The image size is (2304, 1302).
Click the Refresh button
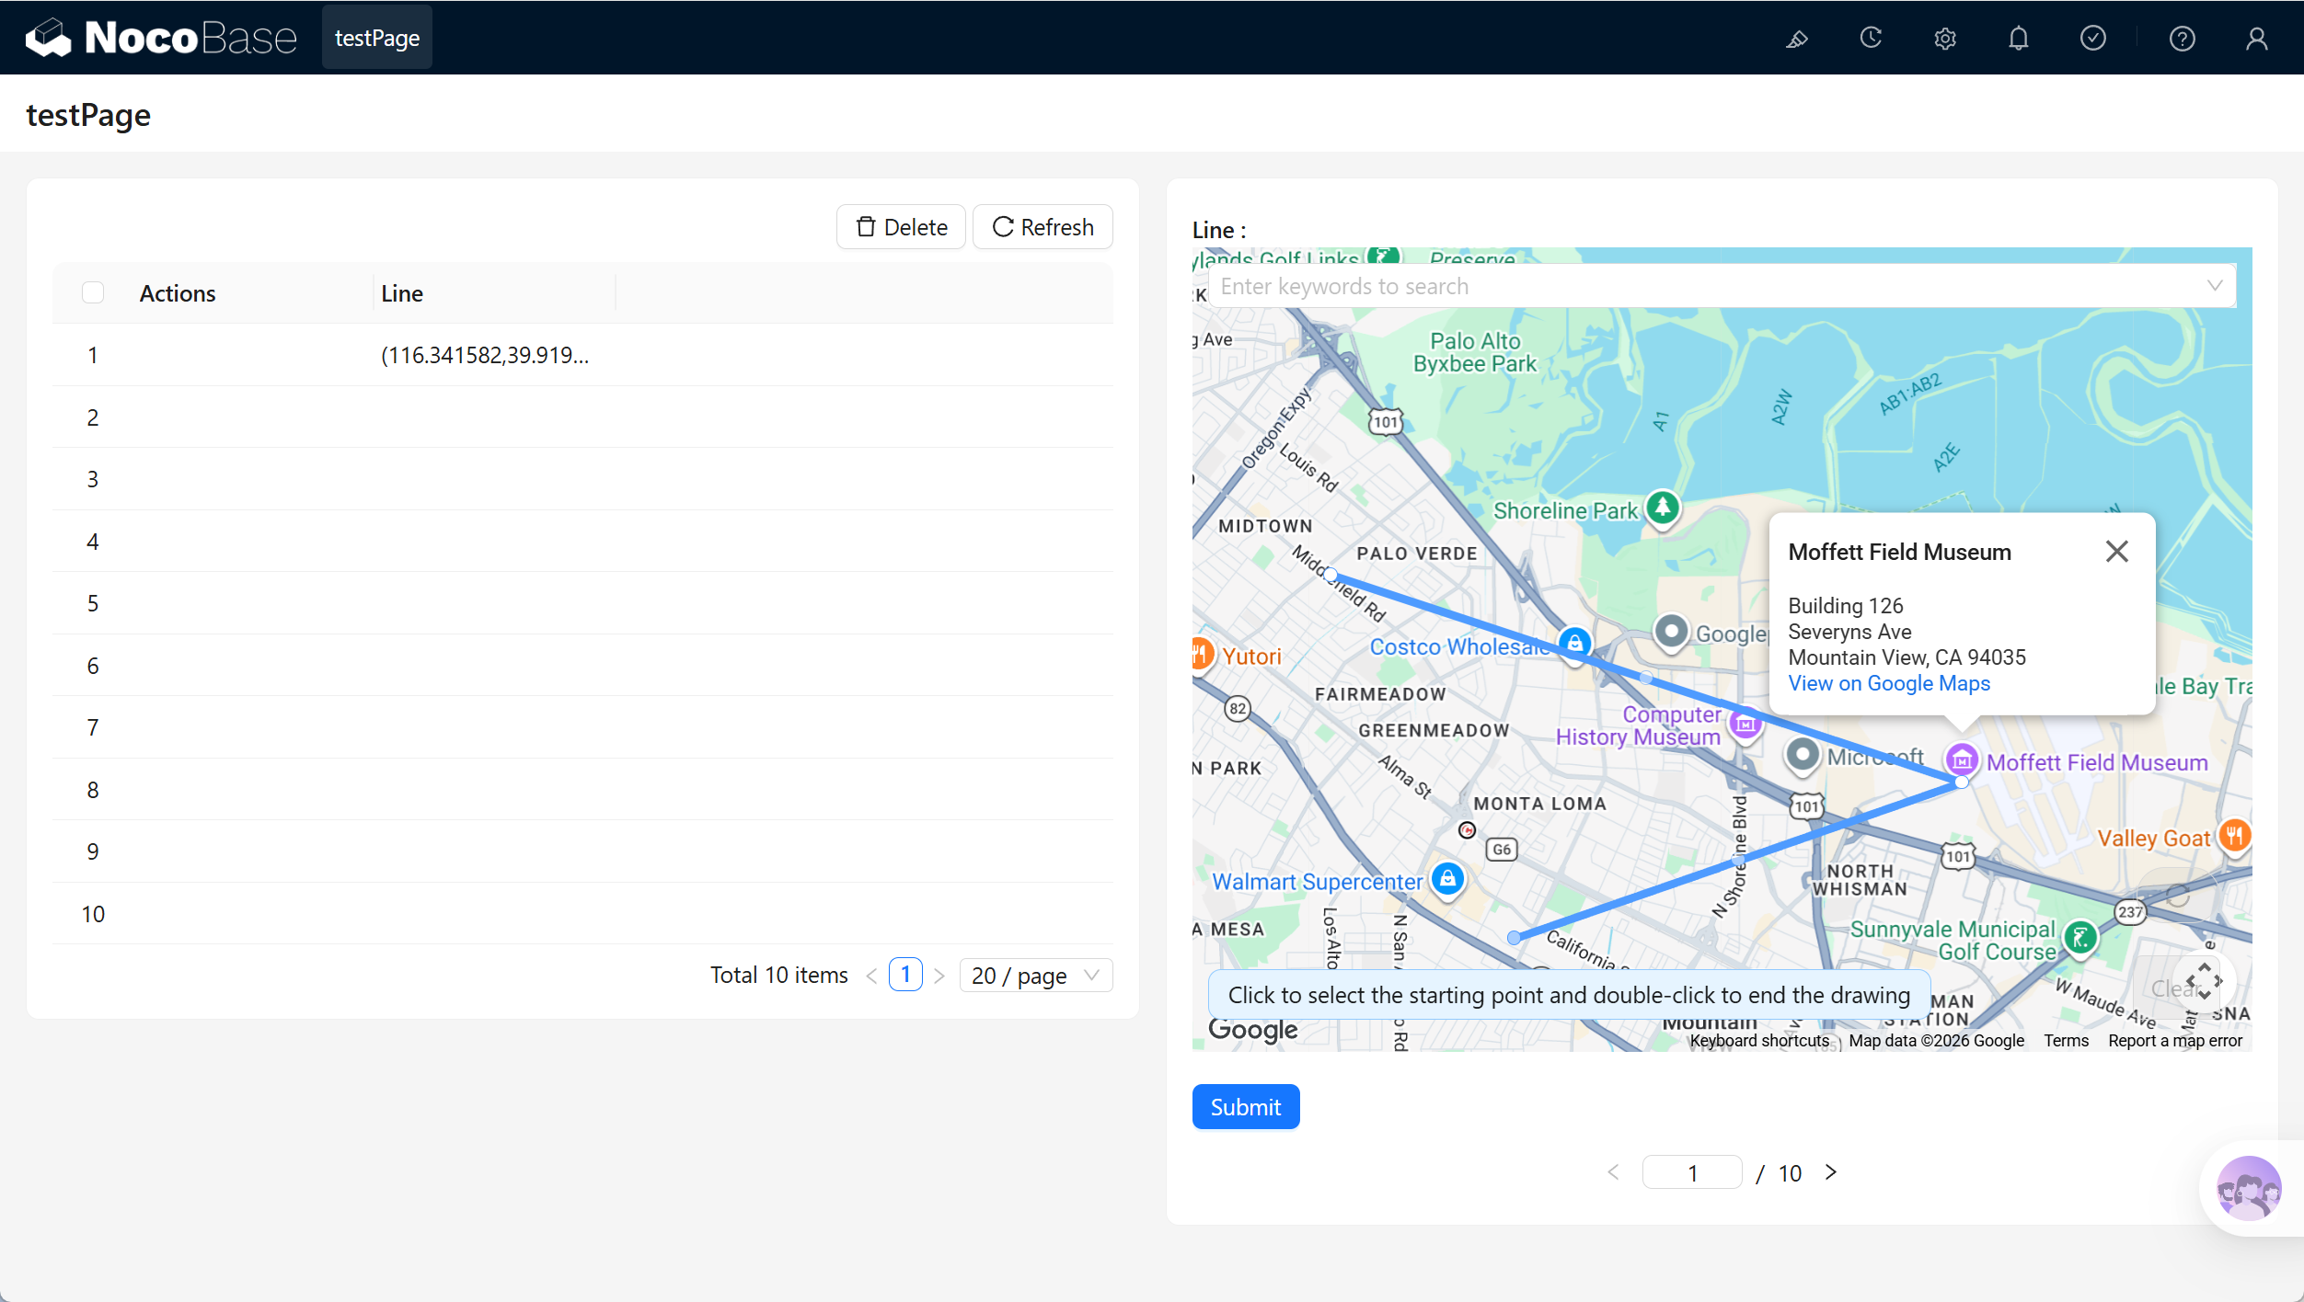pyautogui.click(x=1043, y=227)
